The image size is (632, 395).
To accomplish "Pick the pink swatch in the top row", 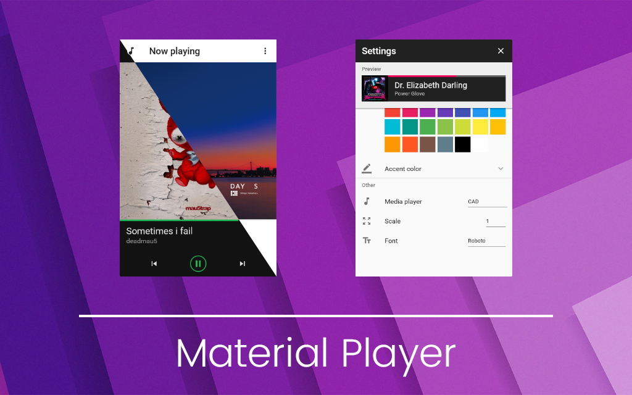I will 410,112.
